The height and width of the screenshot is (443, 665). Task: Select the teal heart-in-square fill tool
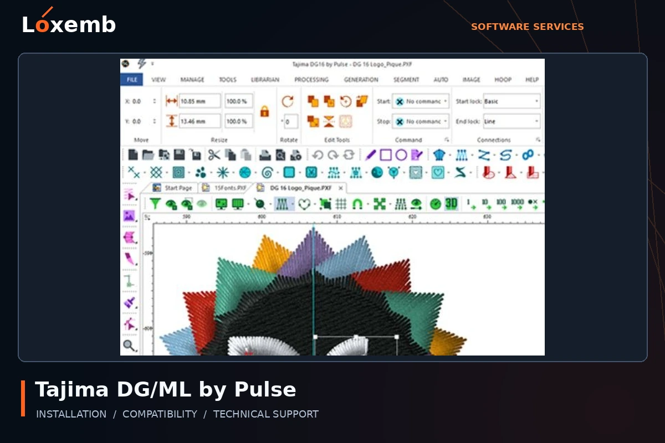[x=438, y=172]
